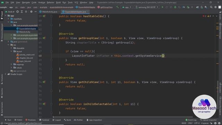Click the Make Project hammer icon
Viewport: 222px width, 125px height.
pos(117,7)
